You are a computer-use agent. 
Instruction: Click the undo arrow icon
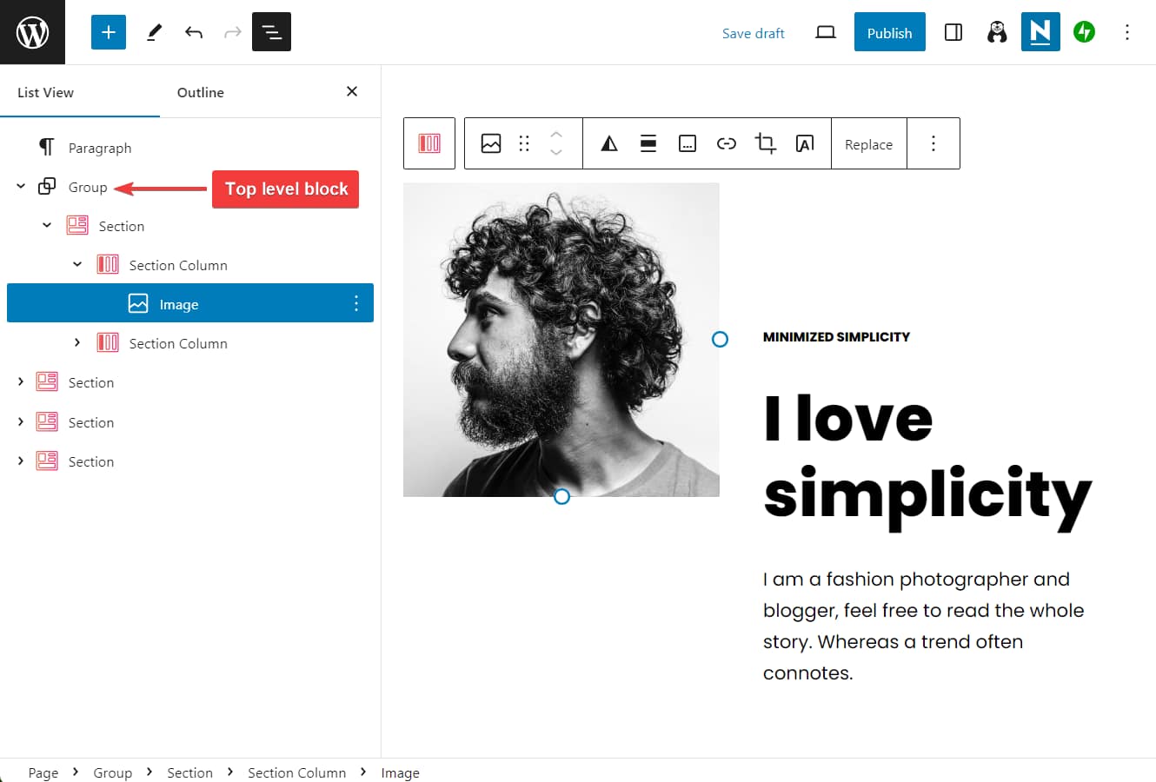point(193,32)
